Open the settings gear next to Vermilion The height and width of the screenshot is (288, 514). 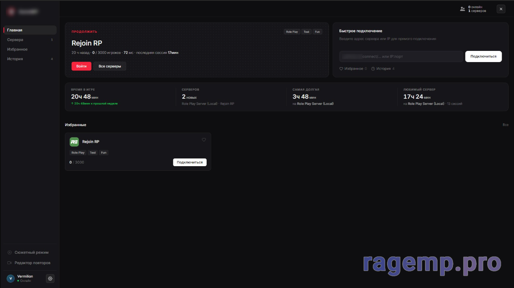50,278
